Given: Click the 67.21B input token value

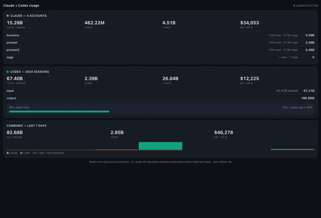Looking at the screenshot, I should 309,91.
